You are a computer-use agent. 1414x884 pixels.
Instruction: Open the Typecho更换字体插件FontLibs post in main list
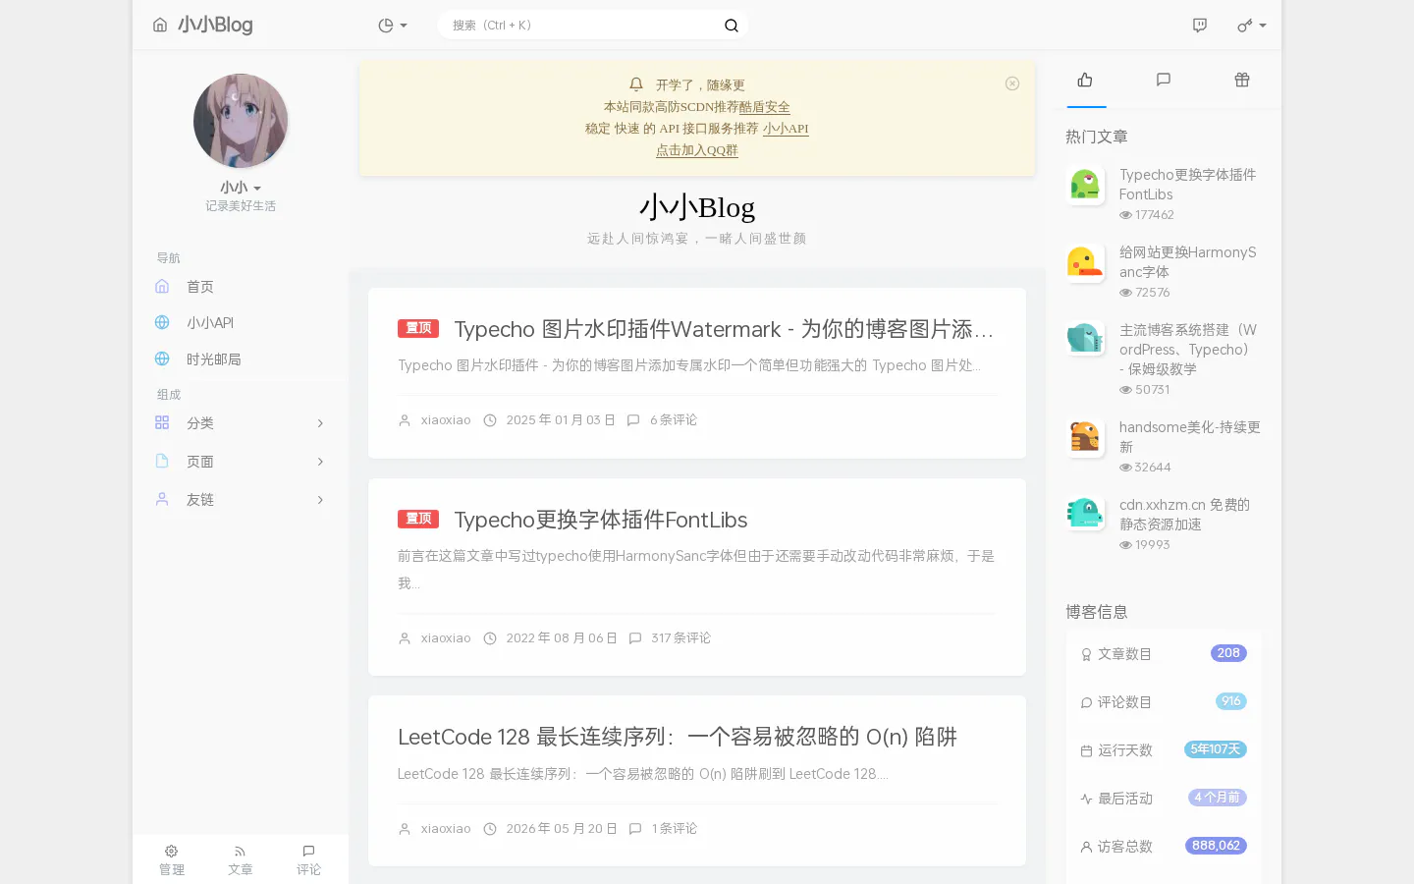click(x=601, y=520)
